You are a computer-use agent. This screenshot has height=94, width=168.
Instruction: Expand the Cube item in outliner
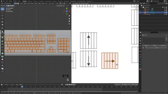(143, 11)
